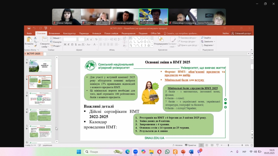Image resolution: width=278 pixels, height=156 pixels.
Task: Click the Opera browser taskbar icon
Action: (159, 152)
